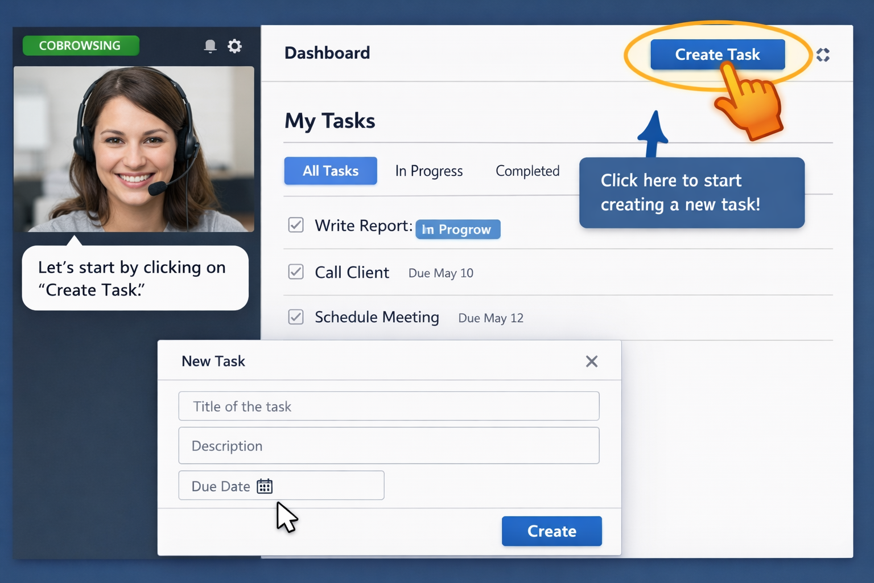Click the expand fullscreen icon beside Create Task

tap(823, 55)
